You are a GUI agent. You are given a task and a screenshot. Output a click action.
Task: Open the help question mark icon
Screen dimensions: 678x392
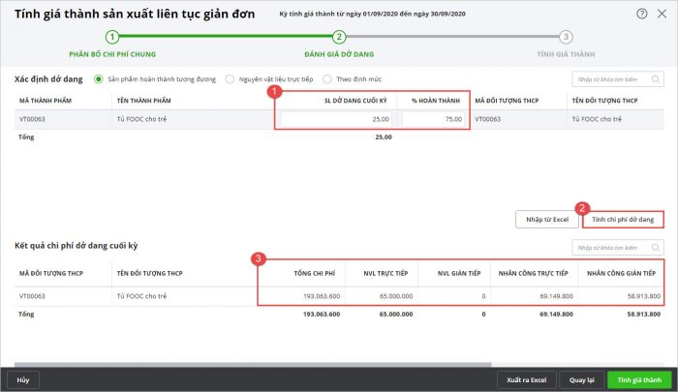pos(641,14)
